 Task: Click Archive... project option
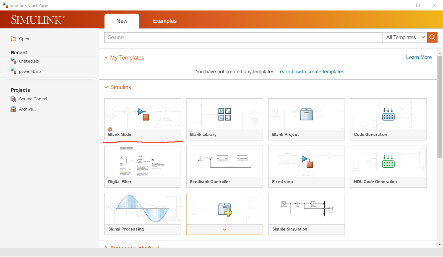click(x=27, y=109)
